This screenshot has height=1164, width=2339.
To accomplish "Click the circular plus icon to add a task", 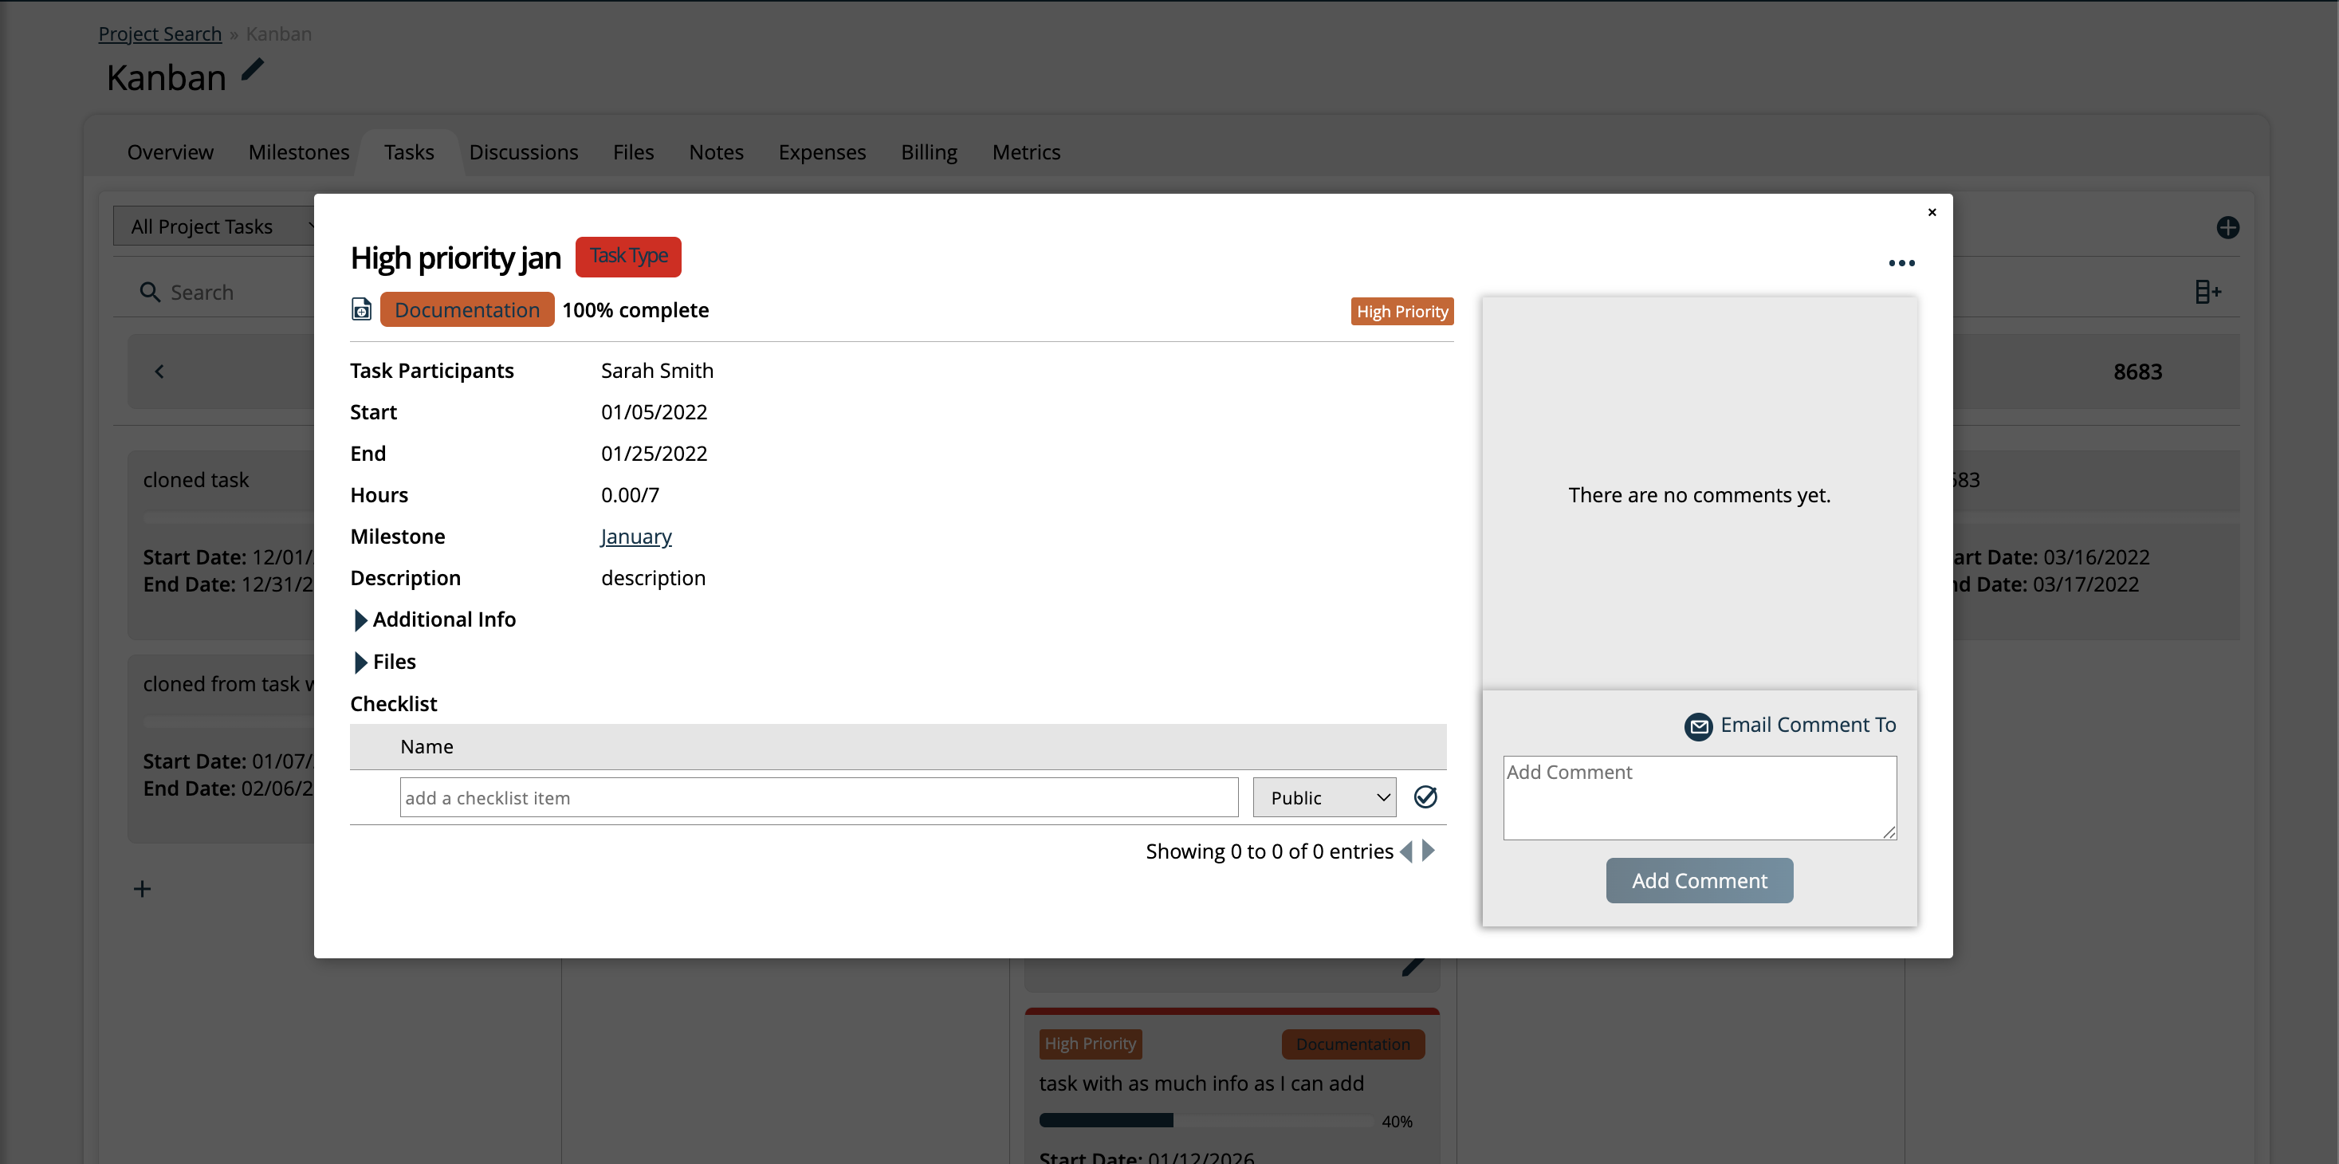I will [2229, 227].
